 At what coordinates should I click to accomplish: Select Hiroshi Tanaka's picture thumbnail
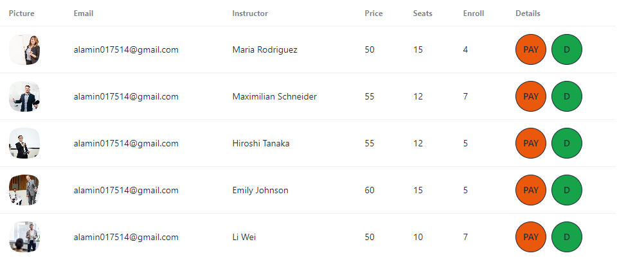coord(24,143)
